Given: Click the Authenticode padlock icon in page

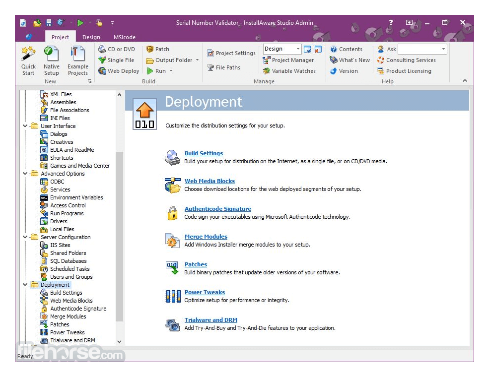Looking at the screenshot, I should 172,213.
